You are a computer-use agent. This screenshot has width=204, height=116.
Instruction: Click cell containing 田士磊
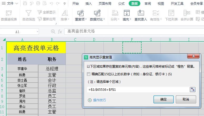point(22,80)
